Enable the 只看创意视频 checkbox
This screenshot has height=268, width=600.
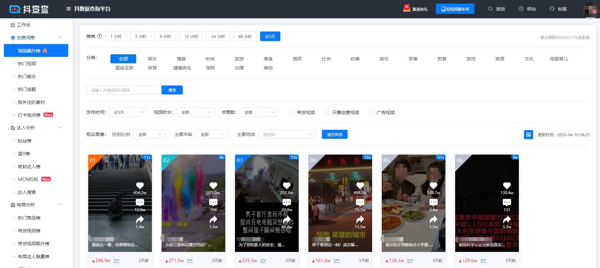[326, 112]
